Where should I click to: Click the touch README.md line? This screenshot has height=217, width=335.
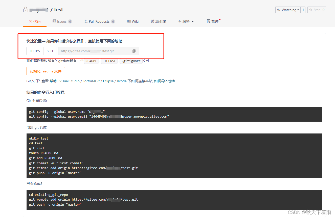pyautogui.click(x=43, y=153)
